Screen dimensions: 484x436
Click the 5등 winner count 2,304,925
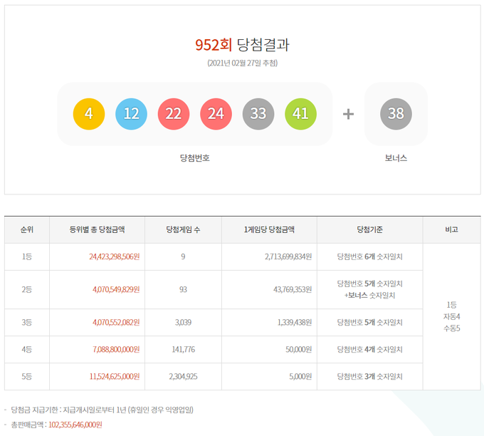coord(183,377)
